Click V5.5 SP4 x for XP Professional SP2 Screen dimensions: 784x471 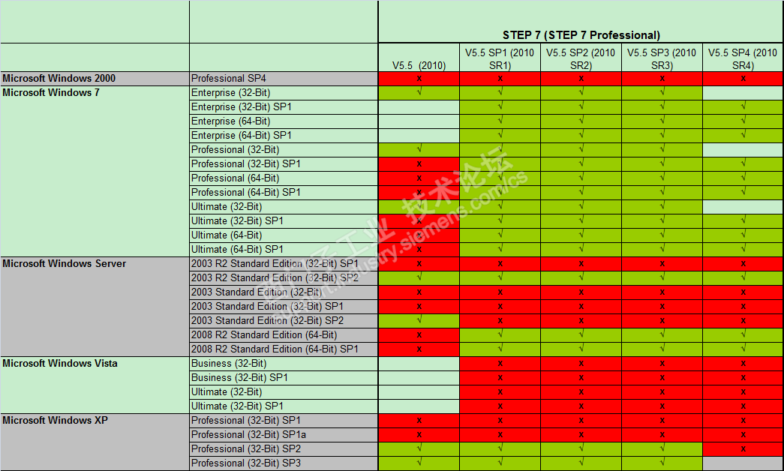click(743, 449)
